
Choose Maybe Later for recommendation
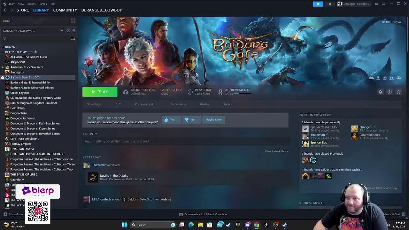coord(213,119)
